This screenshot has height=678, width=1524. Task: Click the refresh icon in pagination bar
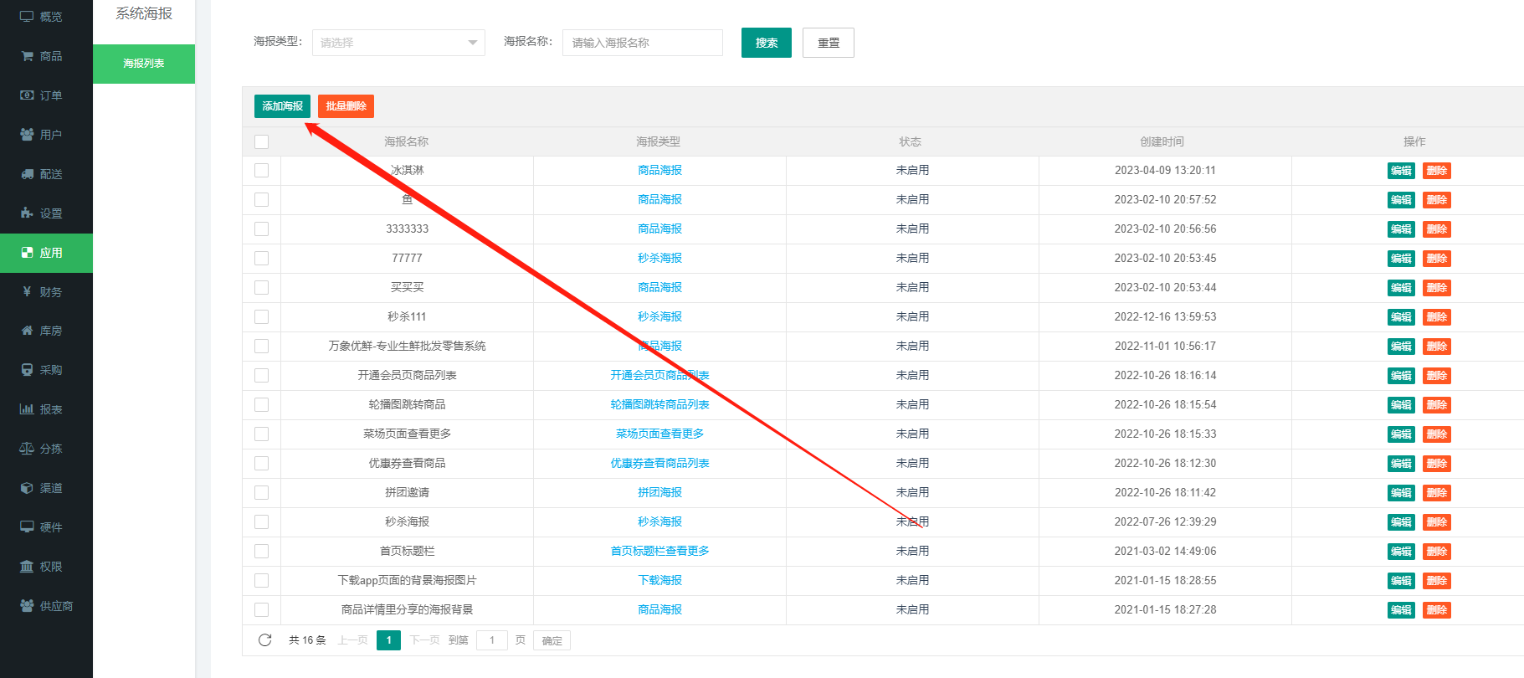pos(265,640)
